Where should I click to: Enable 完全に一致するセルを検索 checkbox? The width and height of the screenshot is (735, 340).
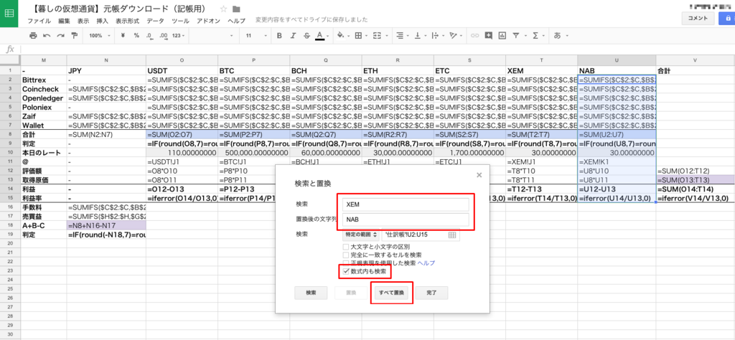345,255
